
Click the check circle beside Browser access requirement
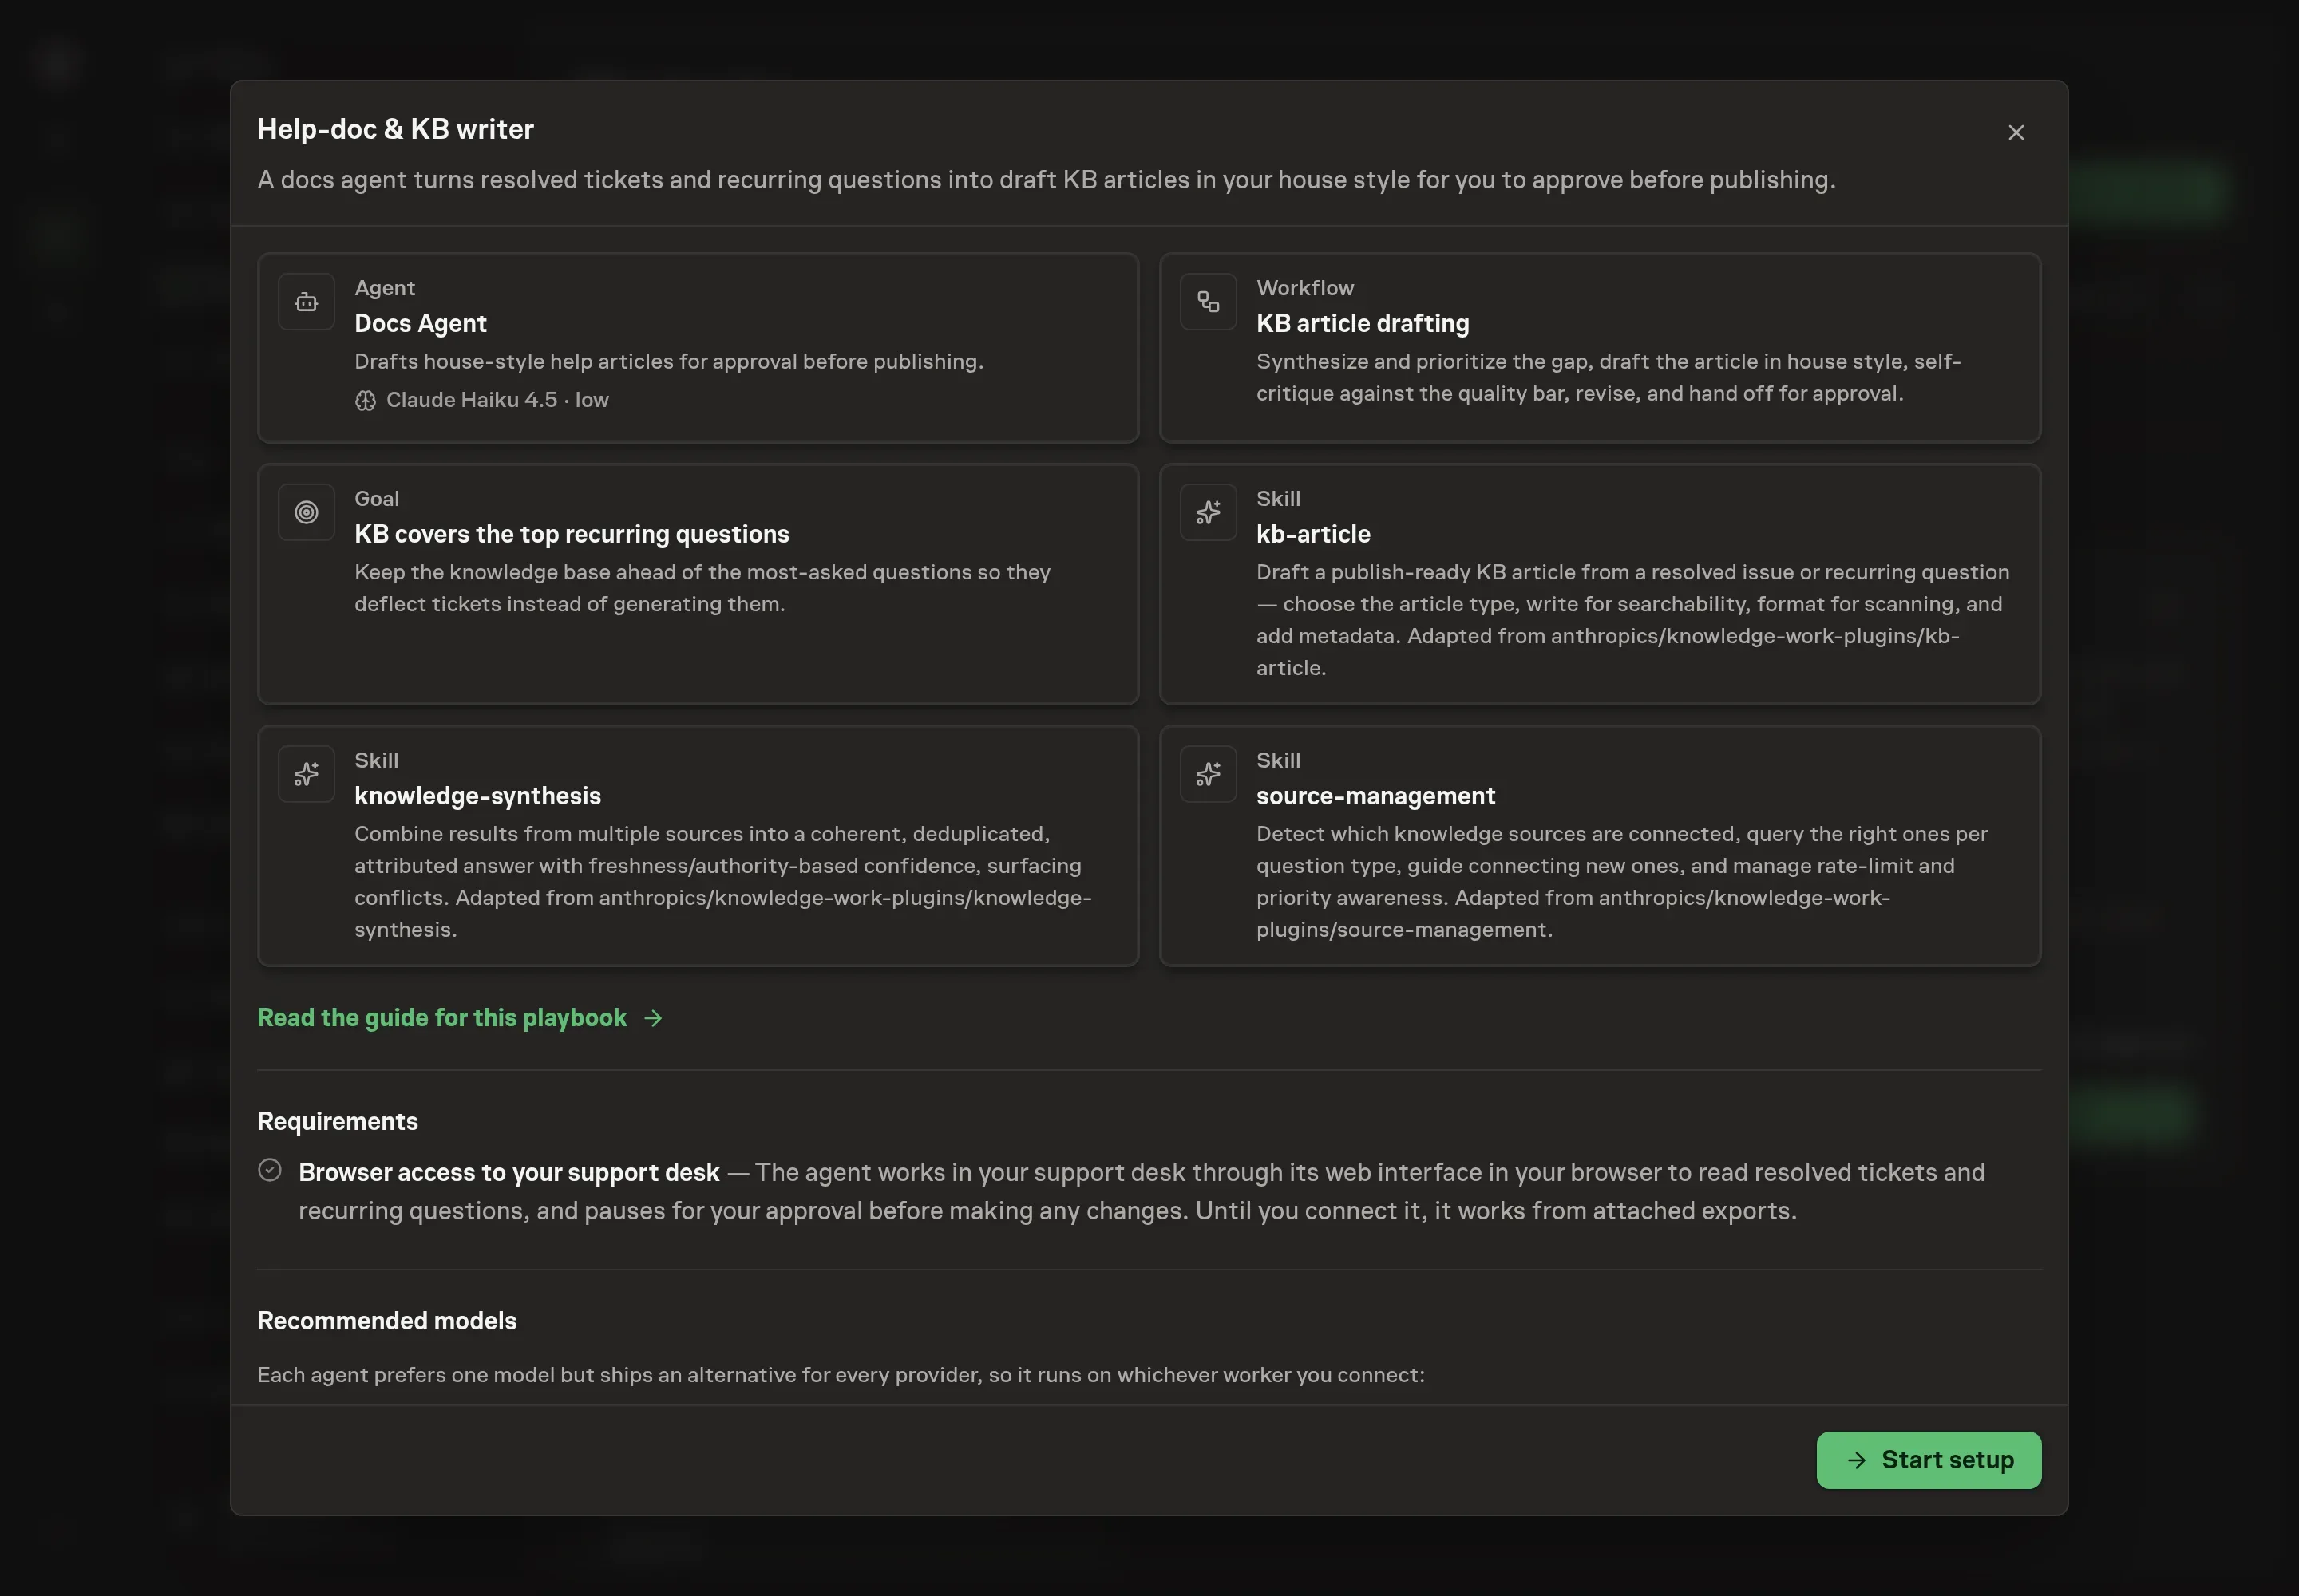[x=270, y=1170]
